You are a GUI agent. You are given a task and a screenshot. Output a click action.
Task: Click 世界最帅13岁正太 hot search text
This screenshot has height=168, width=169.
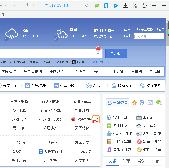click(55, 6)
